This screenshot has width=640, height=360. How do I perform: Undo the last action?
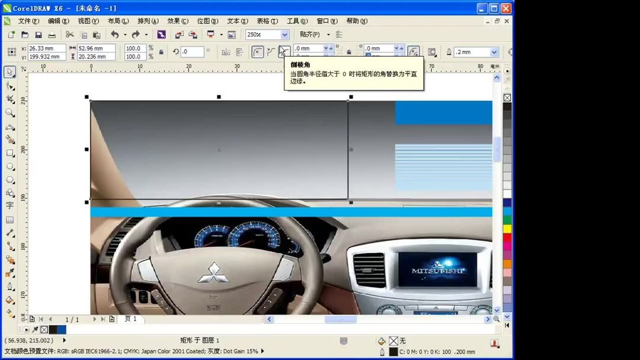115,34
